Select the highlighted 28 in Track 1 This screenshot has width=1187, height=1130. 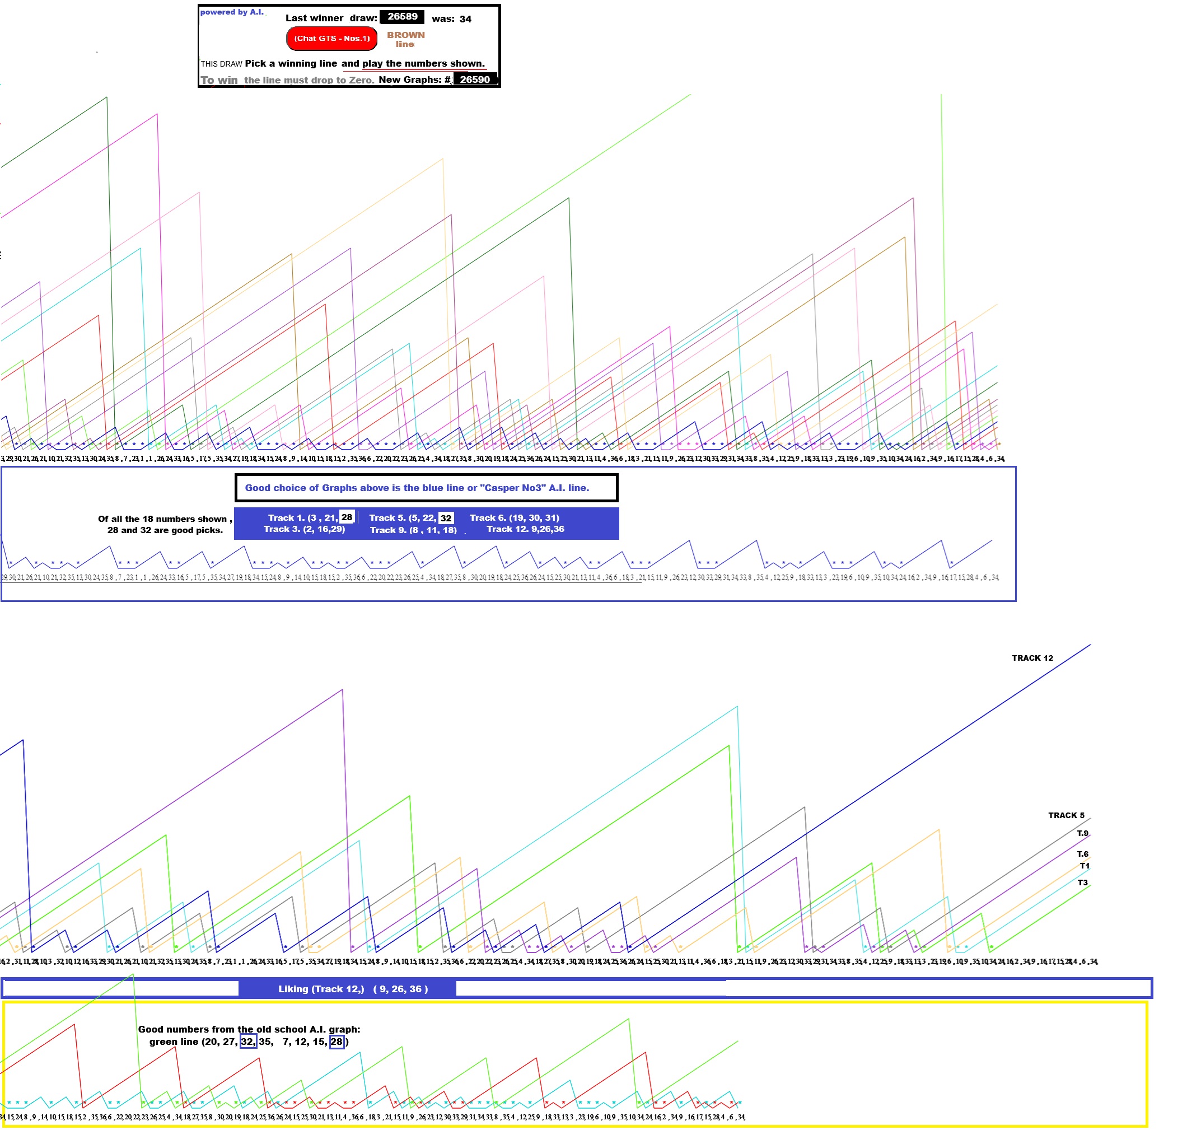(x=346, y=517)
